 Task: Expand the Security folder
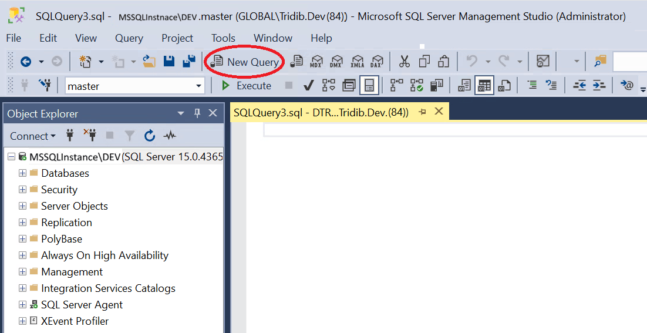[x=22, y=189]
